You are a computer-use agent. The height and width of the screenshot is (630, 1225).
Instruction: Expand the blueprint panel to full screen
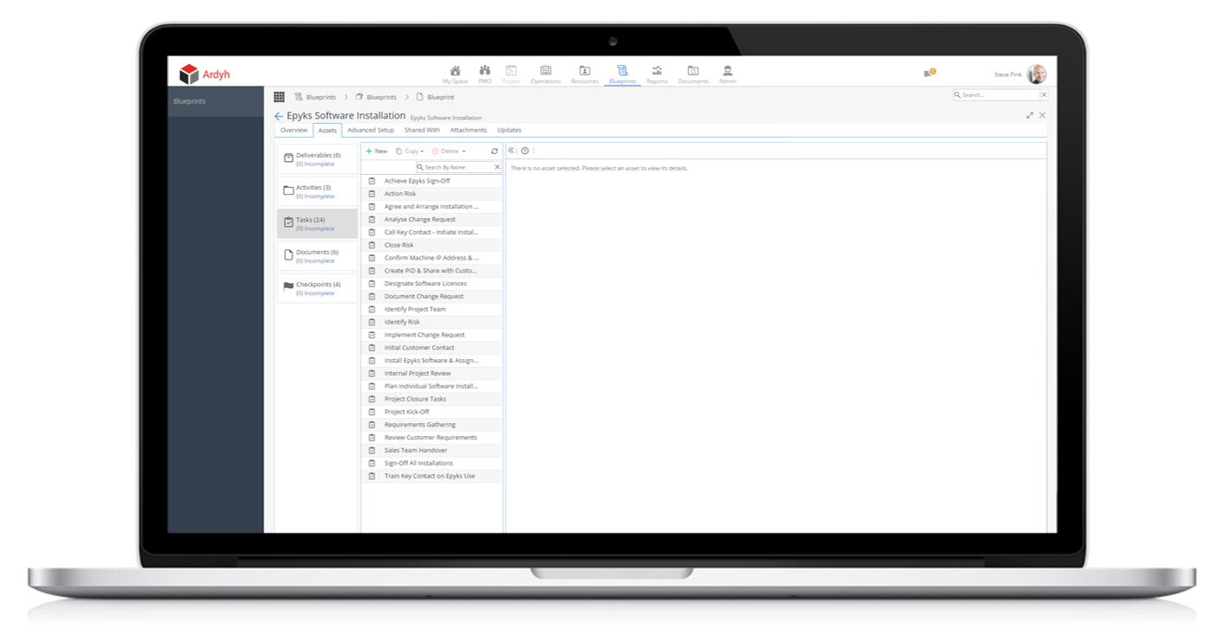(1029, 115)
